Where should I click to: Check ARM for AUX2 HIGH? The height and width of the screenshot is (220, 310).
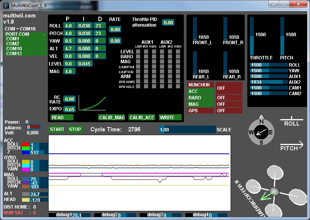tap(178, 77)
